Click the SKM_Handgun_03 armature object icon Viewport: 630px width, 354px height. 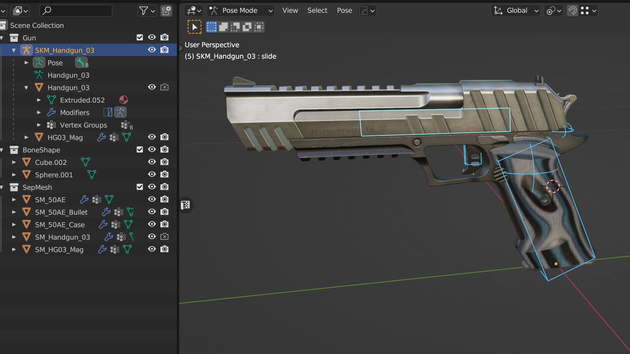27,50
